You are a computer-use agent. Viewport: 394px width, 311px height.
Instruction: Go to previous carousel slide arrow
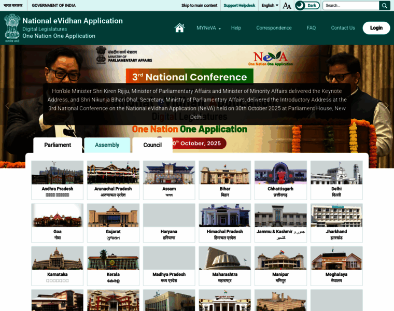[7, 106]
